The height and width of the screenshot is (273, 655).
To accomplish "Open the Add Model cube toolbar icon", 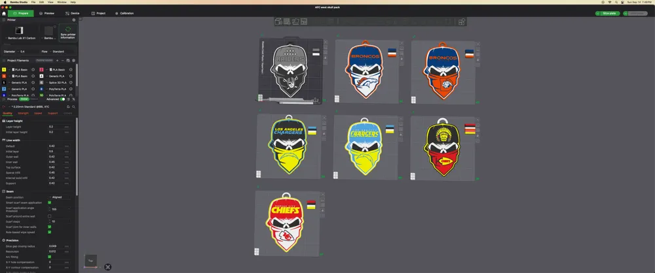I will [278, 22].
